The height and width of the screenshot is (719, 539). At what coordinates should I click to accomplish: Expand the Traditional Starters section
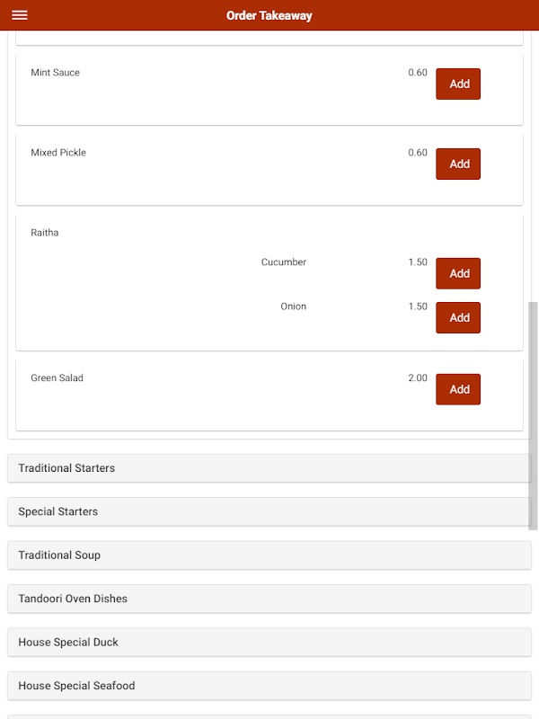(x=269, y=468)
